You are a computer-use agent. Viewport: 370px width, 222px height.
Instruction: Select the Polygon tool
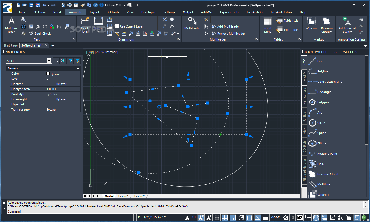323,102
